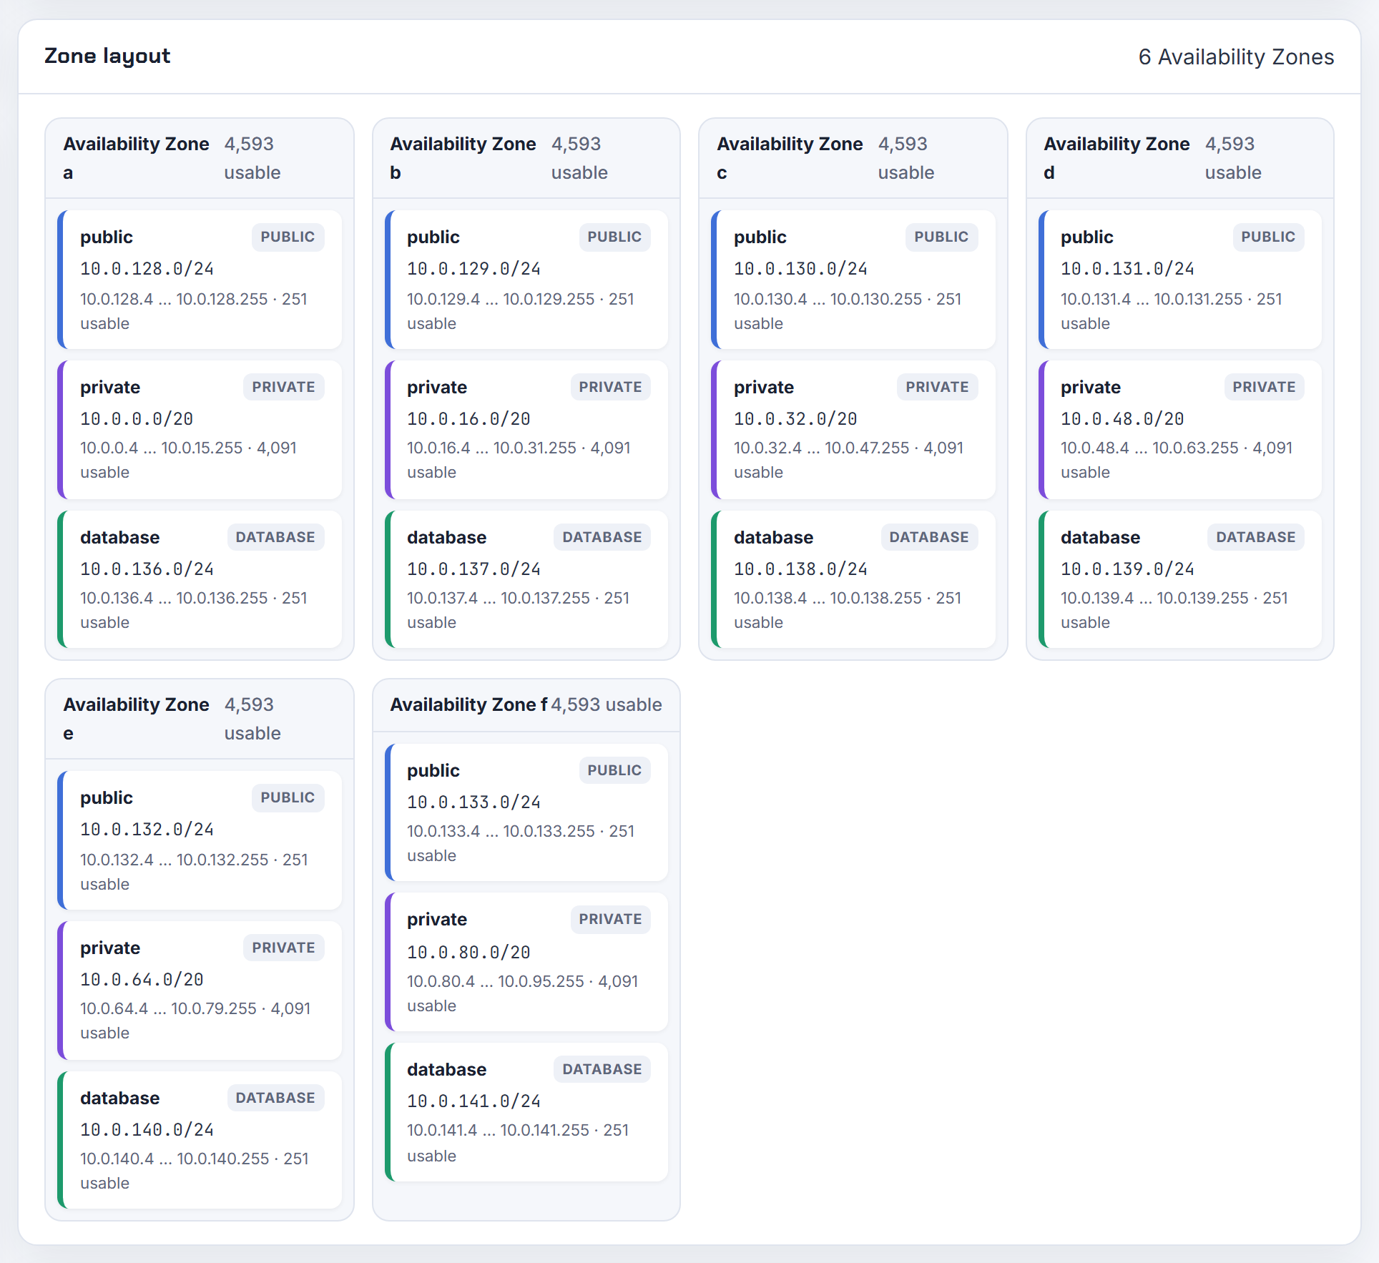Select the 10.0.133.0/24 public subnet
1379x1263 pixels.
pos(526,812)
